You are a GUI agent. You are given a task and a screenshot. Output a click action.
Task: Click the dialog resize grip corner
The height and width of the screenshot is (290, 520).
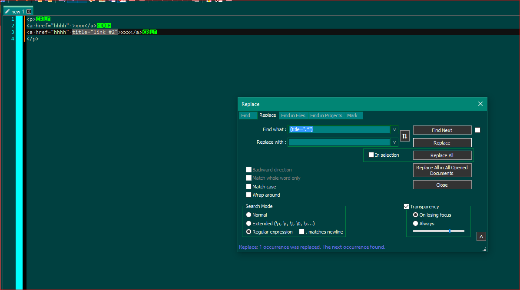pyautogui.click(x=484, y=249)
